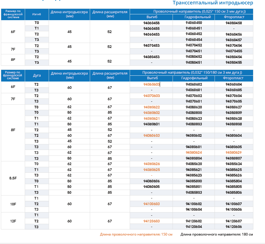The height and width of the screenshot is (244, 265).
Task: Click code 94070453
Action: 151,45
